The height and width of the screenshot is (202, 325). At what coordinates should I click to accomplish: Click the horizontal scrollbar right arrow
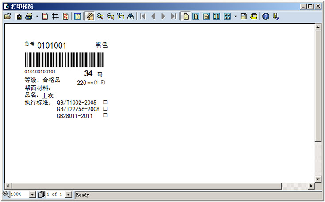tap(311, 186)
